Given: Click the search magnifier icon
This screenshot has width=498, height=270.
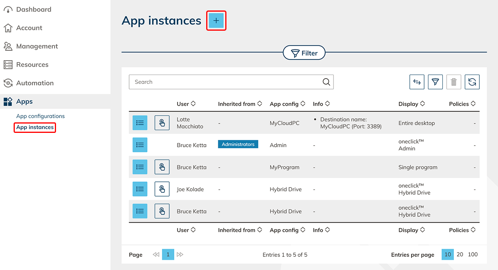Looking at the screenshot, I should (x=326, y=82).
